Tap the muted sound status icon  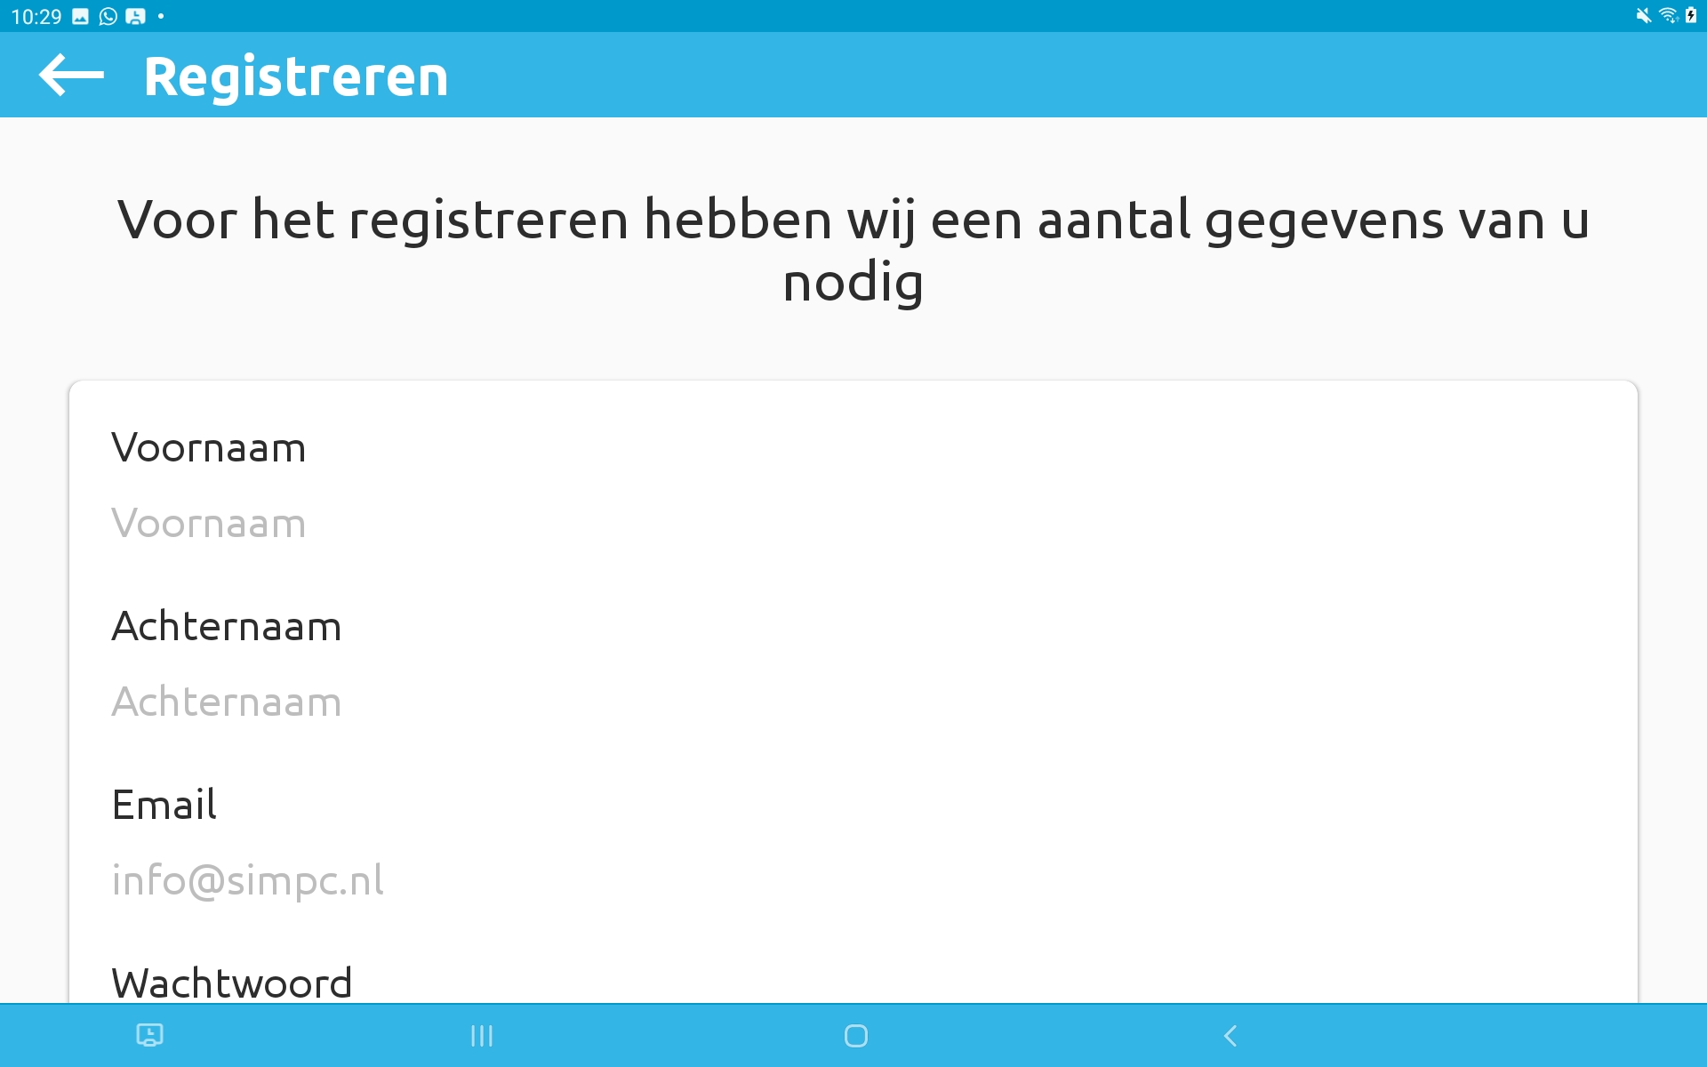pyautogui.click(x=1643, y=16)
